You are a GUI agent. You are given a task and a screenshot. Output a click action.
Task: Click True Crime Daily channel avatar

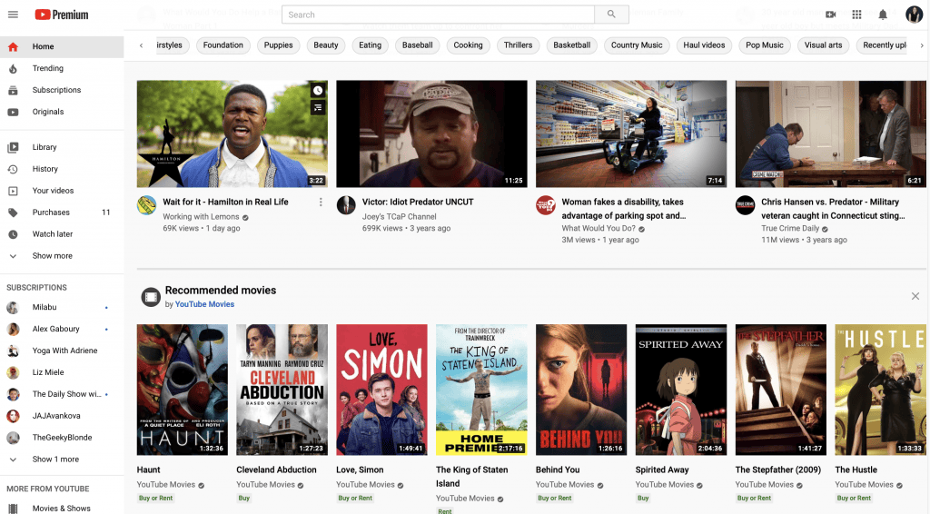(x=745, y=205)
